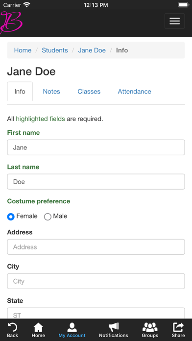The width and height of the screenshot is (192, 341).
Task: Click the City input field
Action: [x=96, y=281]
